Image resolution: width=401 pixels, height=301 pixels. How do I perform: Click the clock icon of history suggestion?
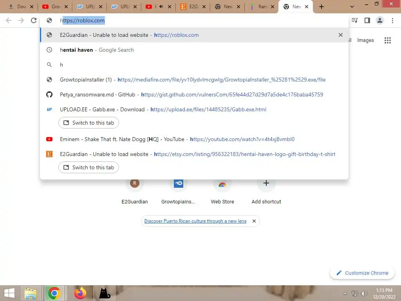click(49, 50)
